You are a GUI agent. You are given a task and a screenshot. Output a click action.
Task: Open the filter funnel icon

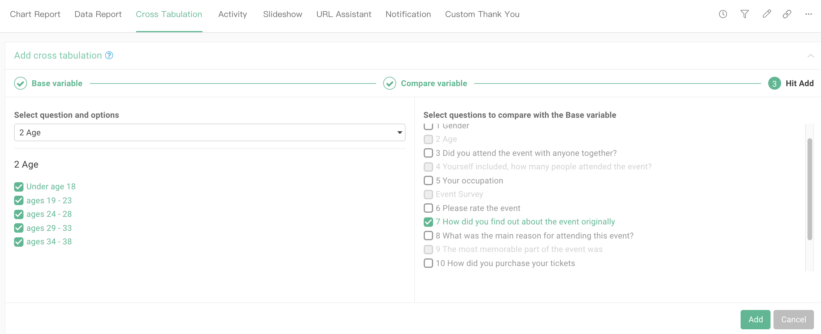click(744, 14)
